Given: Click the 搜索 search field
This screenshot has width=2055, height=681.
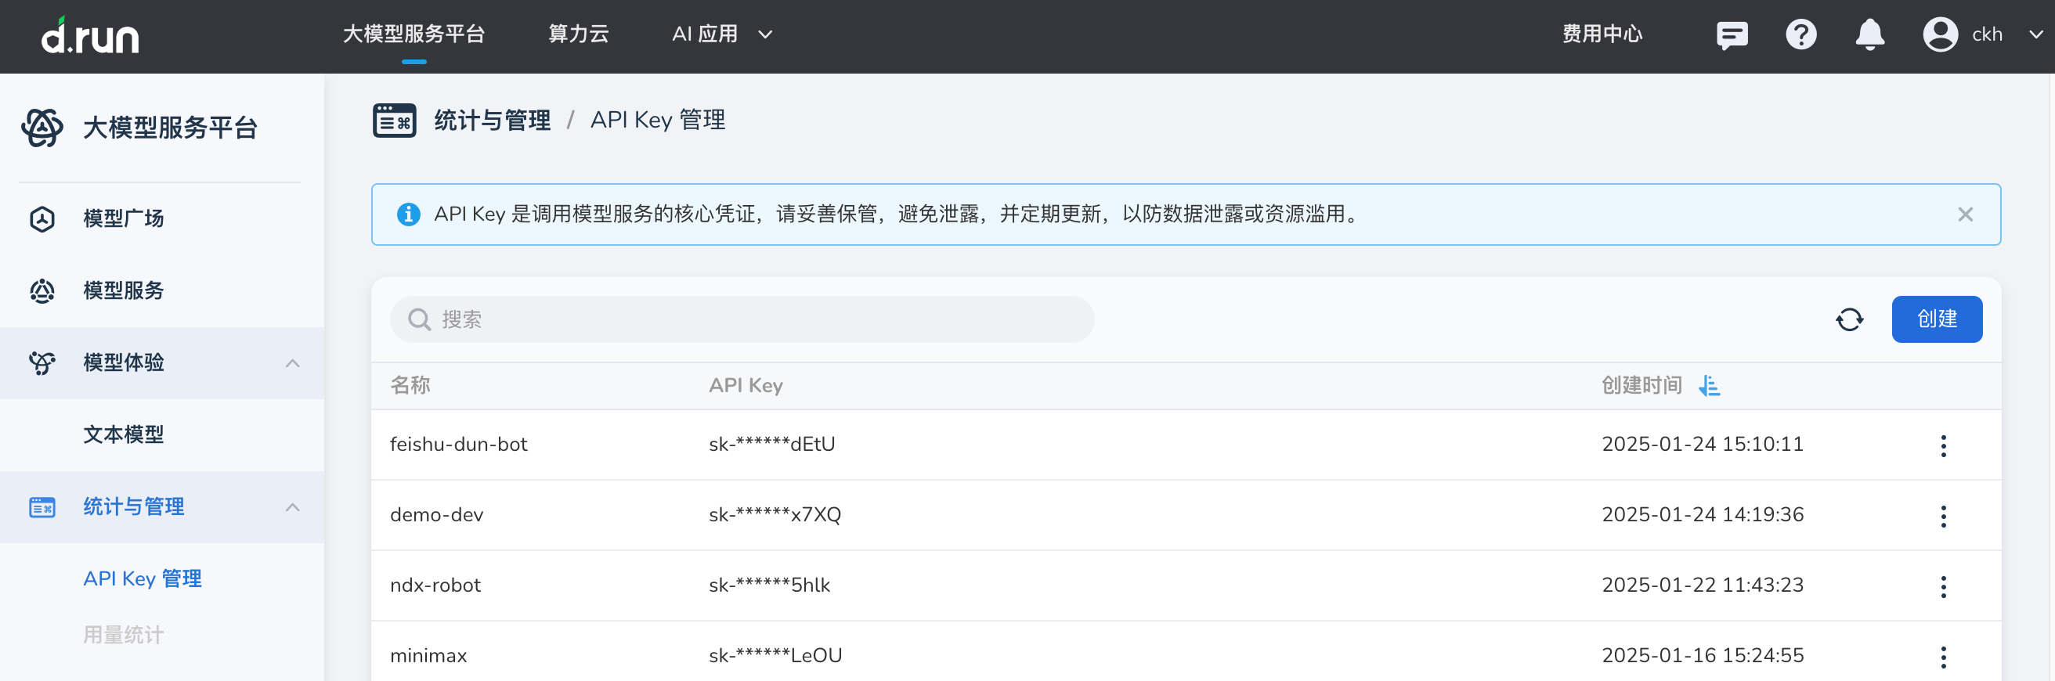Looking at the screenshot, I should [742, 320].
